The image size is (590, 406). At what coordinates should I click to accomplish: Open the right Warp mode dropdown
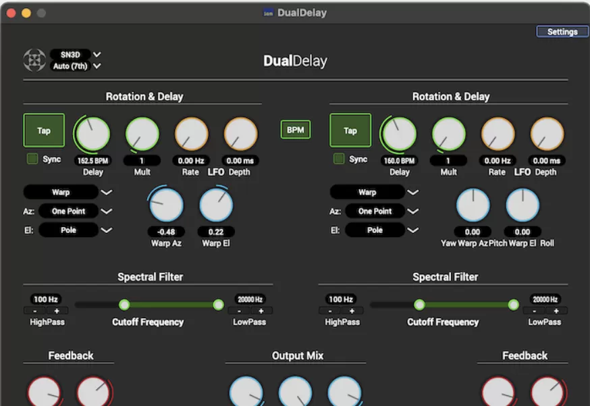point(375,192)
